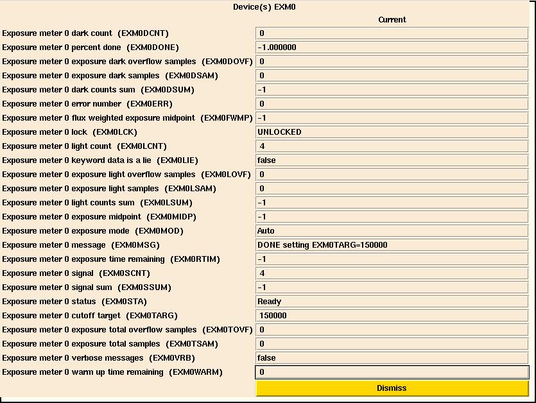
Task: Click the Current column header
Action: pos(392,20)
